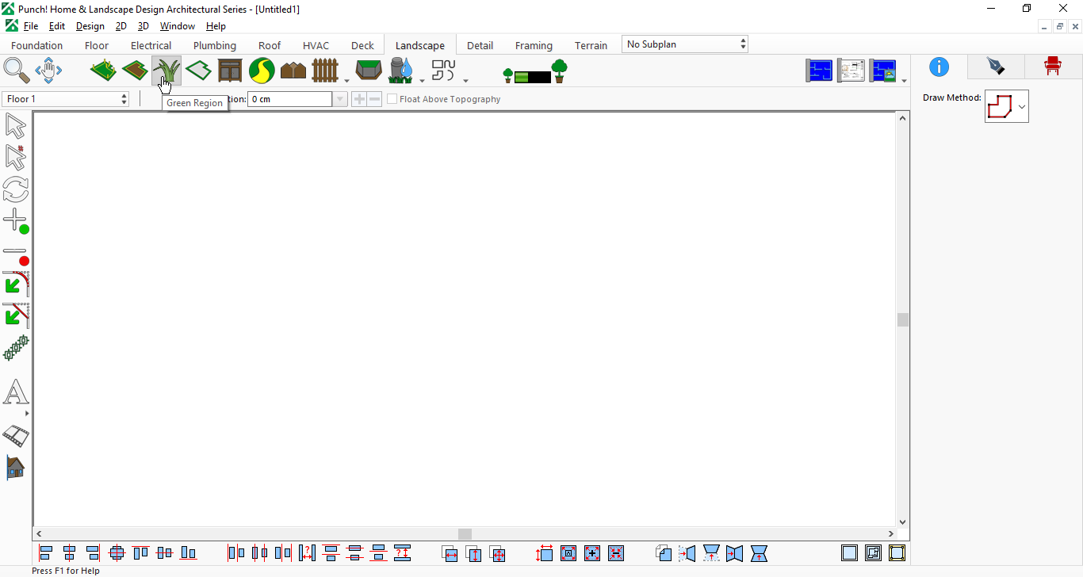Click the film clapperboard animation tool

tap(16, 435)
